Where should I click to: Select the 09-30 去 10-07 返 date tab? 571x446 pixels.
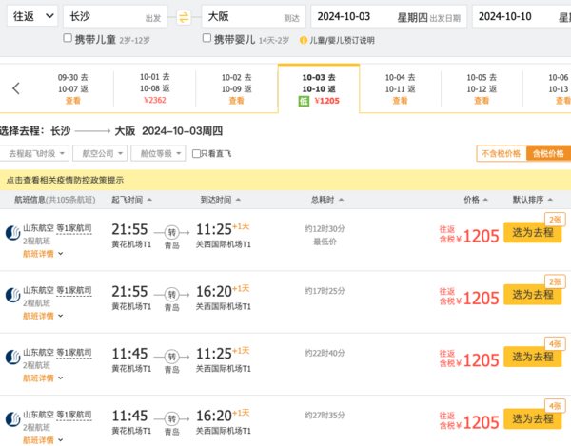tap(73, 88)
